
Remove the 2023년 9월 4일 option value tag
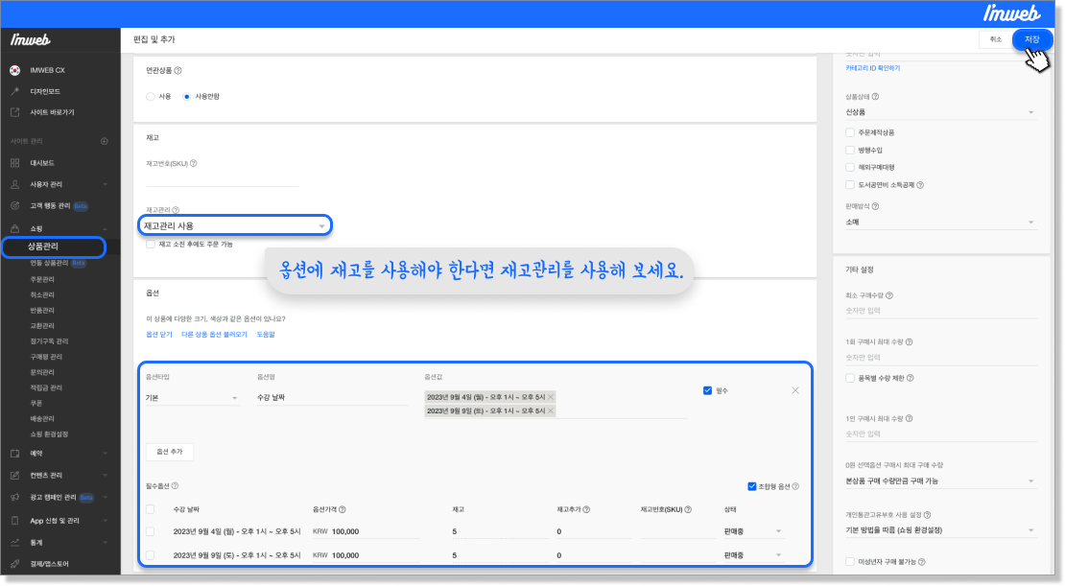[551, 397]
